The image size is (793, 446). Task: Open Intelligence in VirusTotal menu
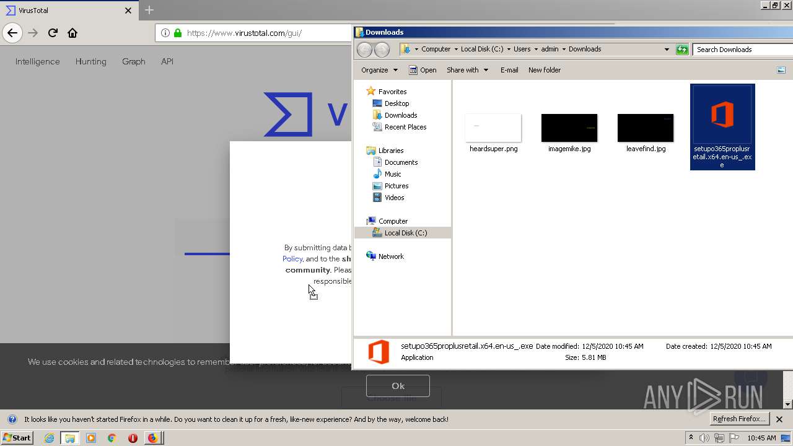click(x=38, y=61)
